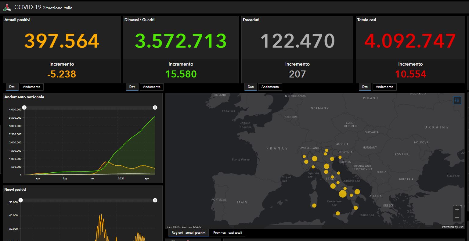
Task: Zoom in on the map with plus
Action: pos(457,210)
